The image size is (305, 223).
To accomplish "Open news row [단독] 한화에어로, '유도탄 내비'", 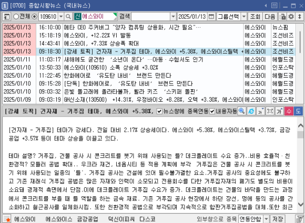I will [149, 83].
